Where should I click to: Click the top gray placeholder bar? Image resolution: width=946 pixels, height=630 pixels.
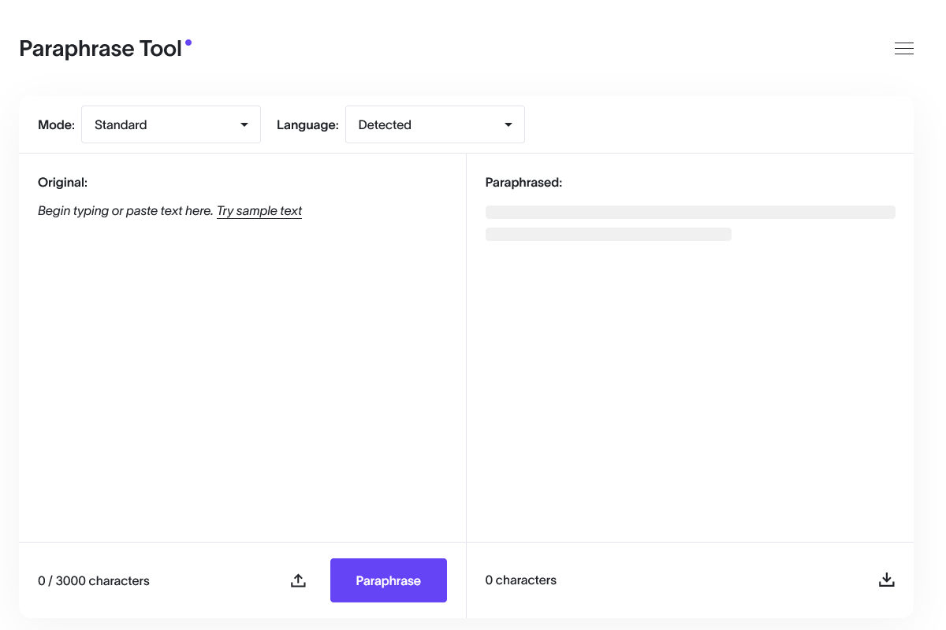pos(691,212)
